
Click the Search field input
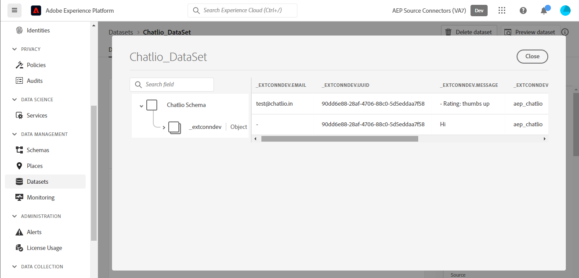tap(172, 85)
